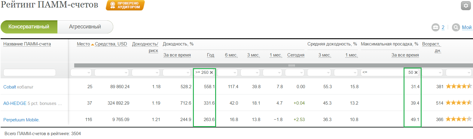Click the horizontal table scrollbar

[x=273, y=65]
